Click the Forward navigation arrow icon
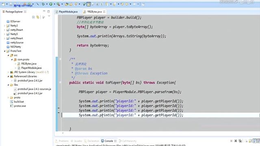This screenshot has height=146, width=260. point(134,4)
